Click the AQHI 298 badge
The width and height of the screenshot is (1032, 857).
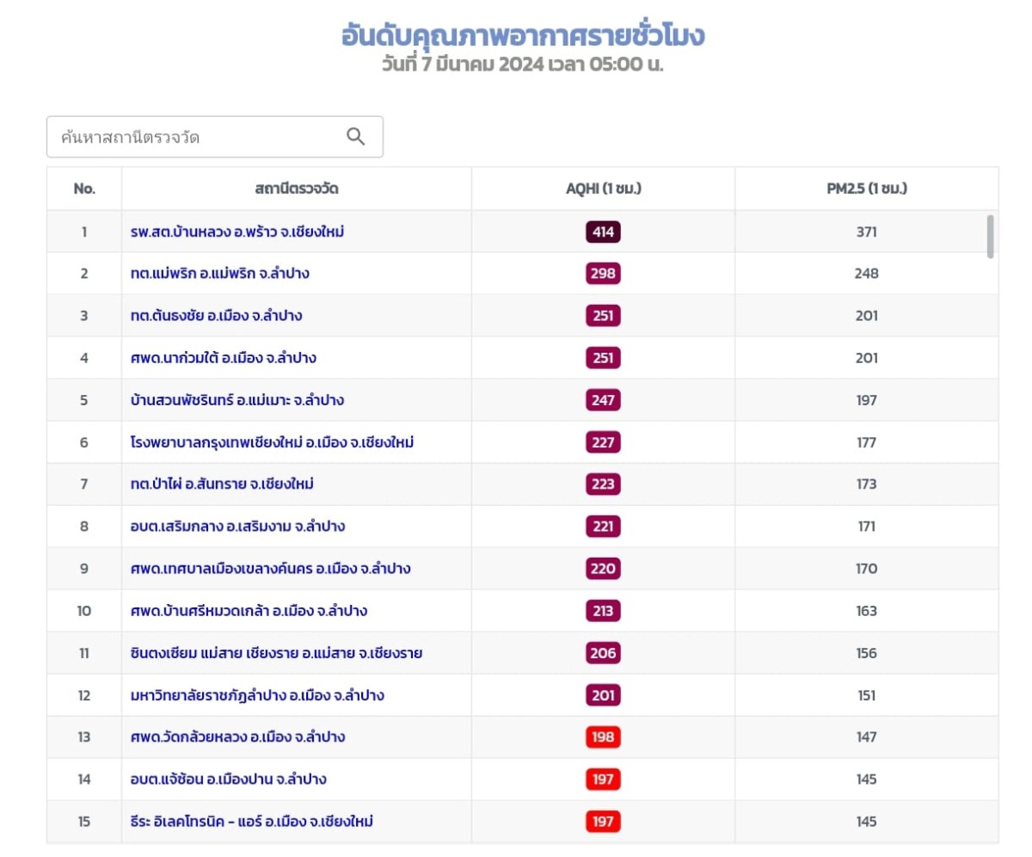(x=603, y=274)
